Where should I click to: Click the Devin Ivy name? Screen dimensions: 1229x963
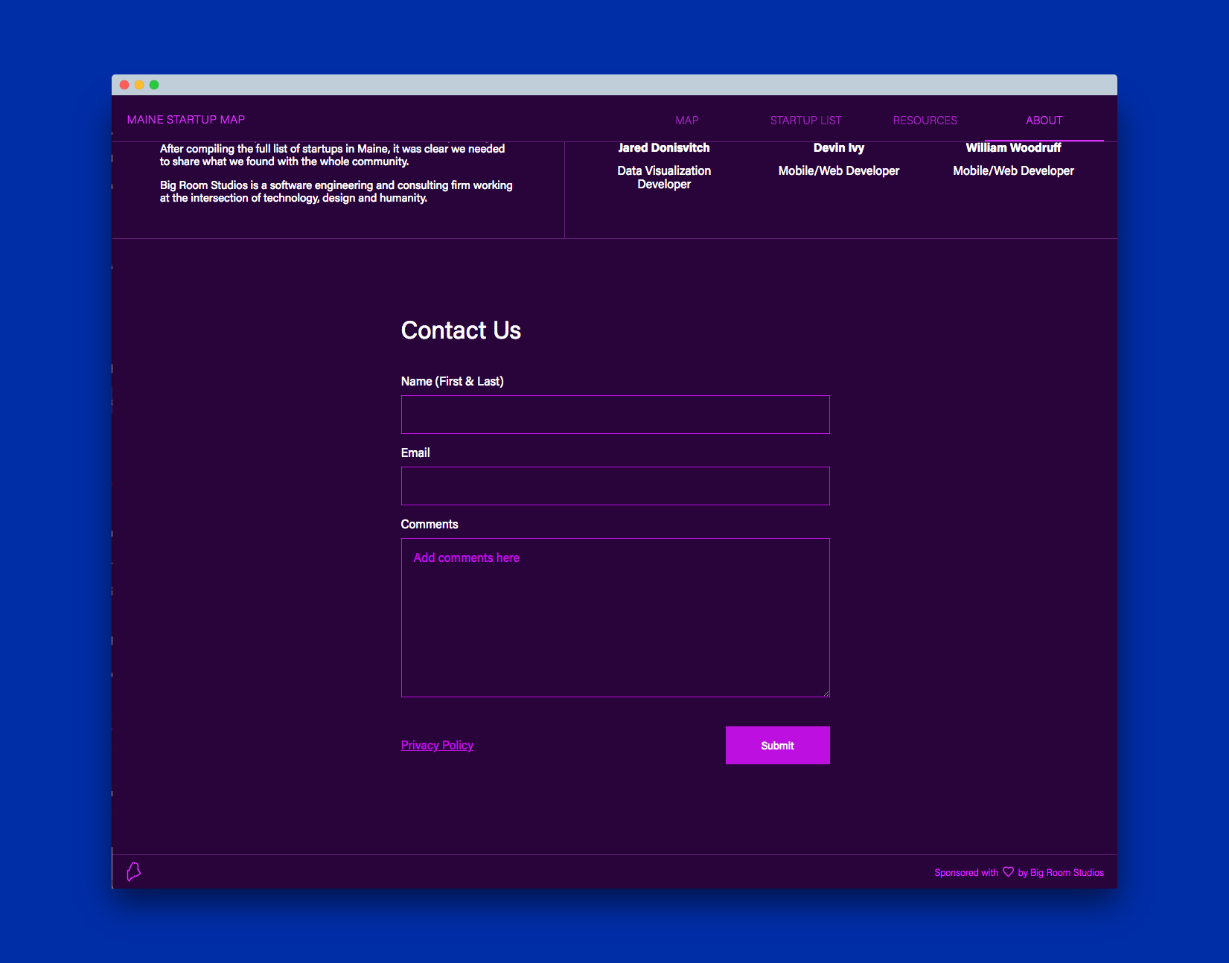pos(839,147)
